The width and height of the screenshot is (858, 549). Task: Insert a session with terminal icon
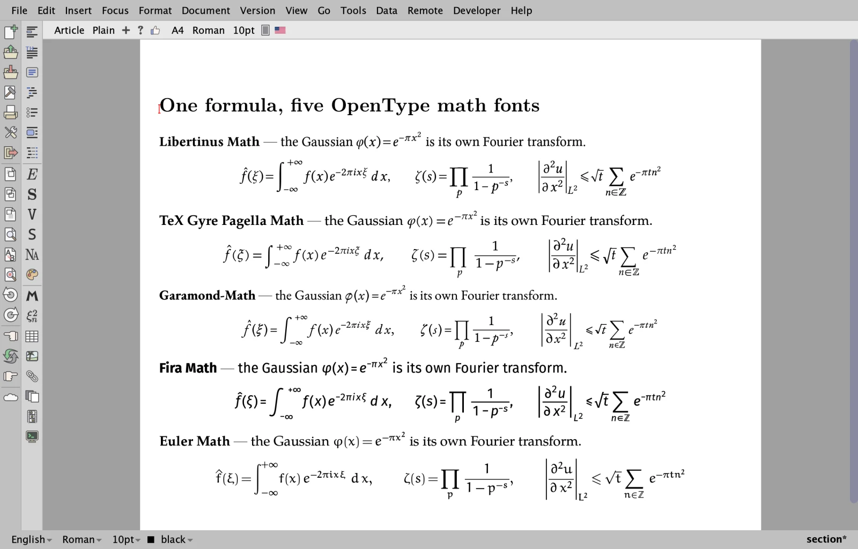[32, 437]
